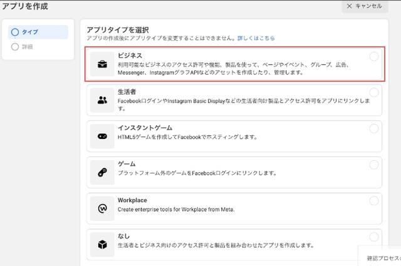Open the 詳しくはこちら link
This screenshot has height=266, width=401.
point(256,38)
